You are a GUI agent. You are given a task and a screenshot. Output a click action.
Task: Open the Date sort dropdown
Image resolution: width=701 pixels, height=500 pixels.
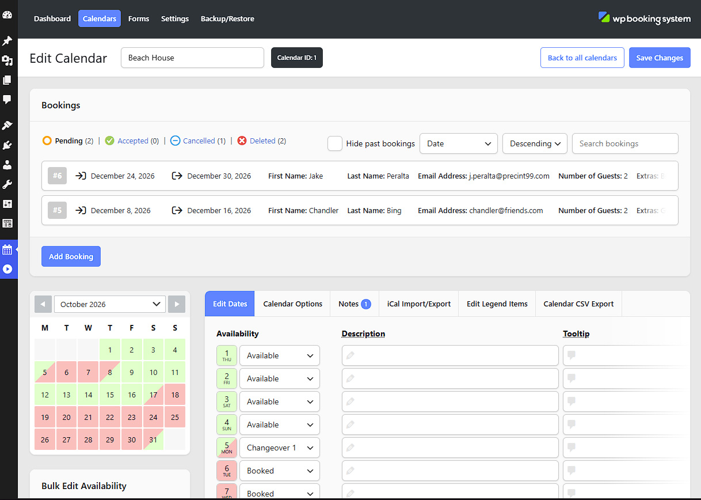(459, 143)
